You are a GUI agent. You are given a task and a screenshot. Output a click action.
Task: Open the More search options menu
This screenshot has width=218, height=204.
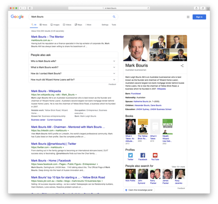88,25
